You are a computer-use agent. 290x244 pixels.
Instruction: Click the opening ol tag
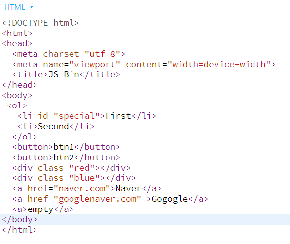point(17,105)
